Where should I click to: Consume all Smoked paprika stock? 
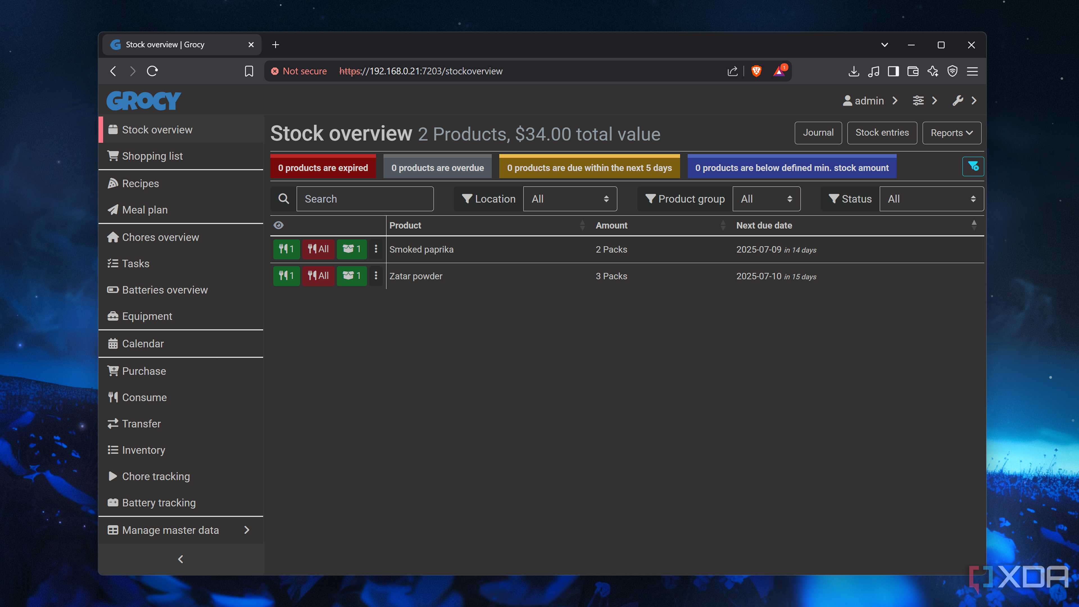pos(318,249)
